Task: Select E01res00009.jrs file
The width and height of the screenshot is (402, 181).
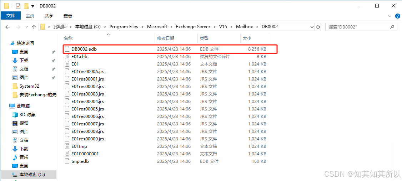Action: tap(87, 139)
